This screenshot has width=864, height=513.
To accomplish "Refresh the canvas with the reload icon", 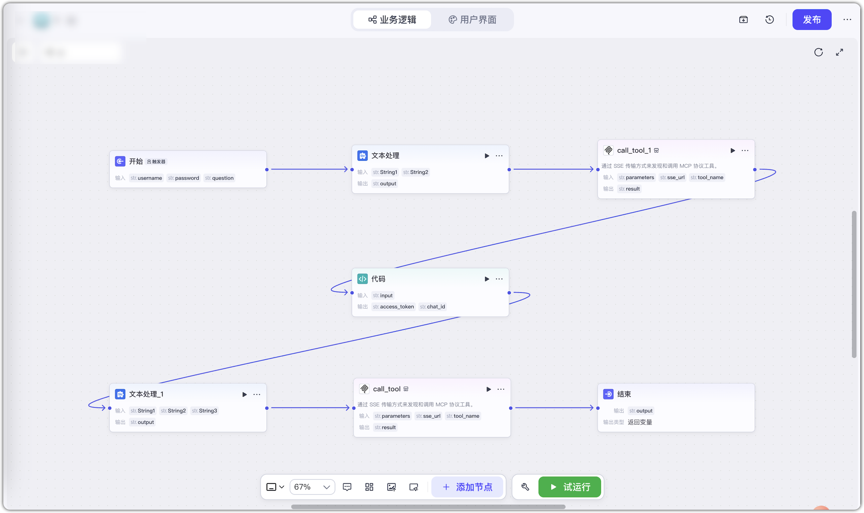I will click(818, 52).
